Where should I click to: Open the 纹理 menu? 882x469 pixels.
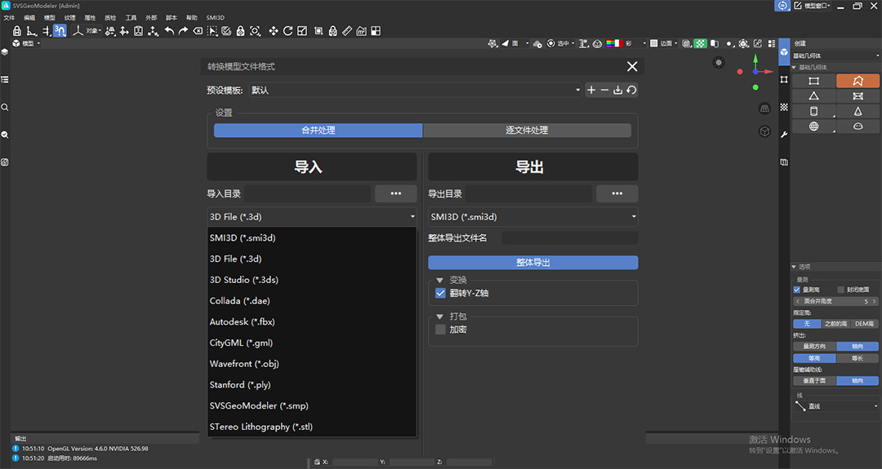[69, 17]
